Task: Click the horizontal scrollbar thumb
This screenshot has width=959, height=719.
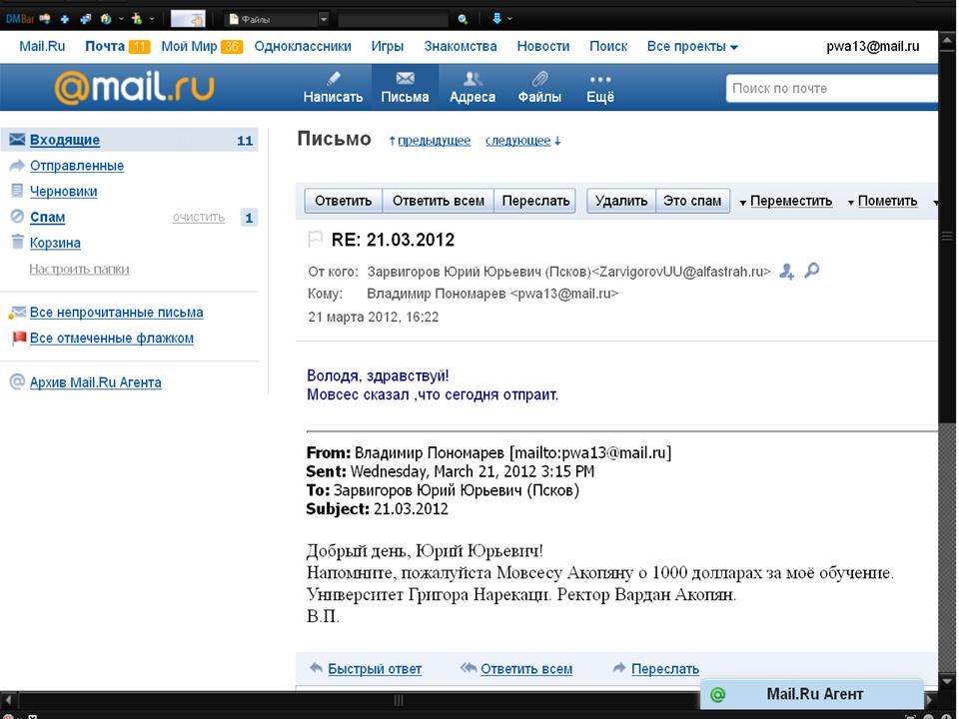Action: point(399,700)
